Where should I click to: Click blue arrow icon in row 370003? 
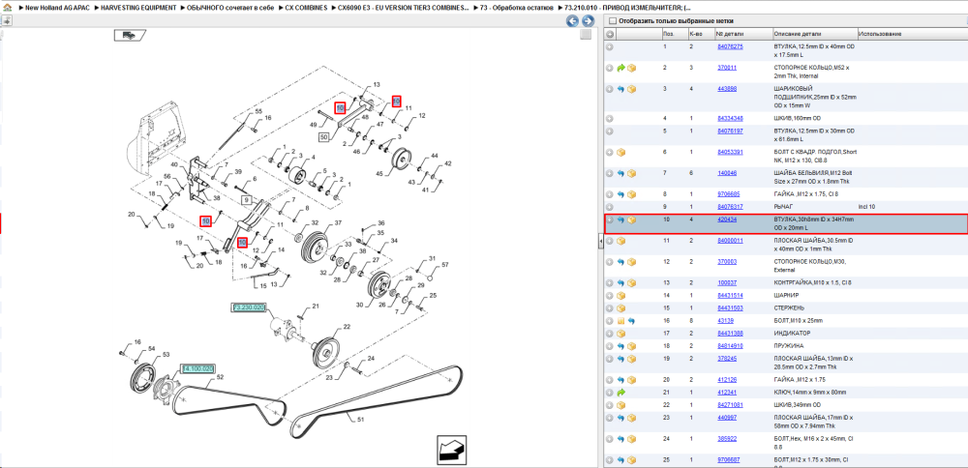coord(621,261)
